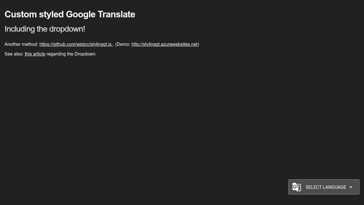The image size is (364, 205).
Task: Expand the language dropdown arrow
Action: [x=351, y=187]
